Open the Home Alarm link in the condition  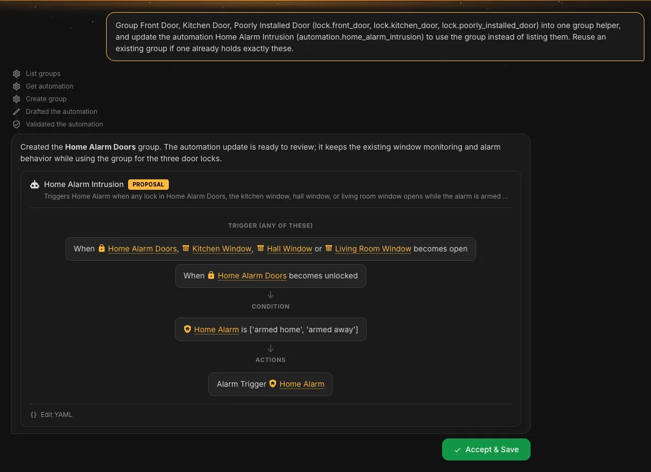pos(216,330)
